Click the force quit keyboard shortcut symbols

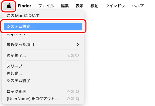[73, 55]
